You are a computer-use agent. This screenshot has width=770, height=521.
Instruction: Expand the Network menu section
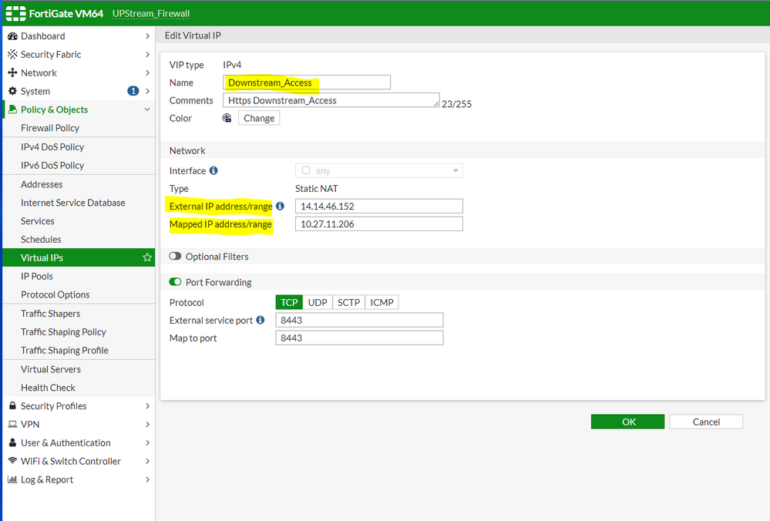coord(77,73)
